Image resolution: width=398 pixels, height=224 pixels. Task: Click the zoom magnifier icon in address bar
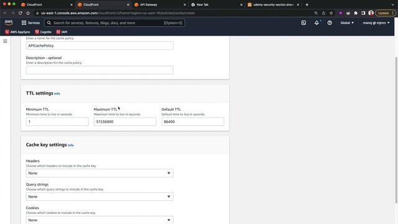pyautogui.click(x=316, y=13)
